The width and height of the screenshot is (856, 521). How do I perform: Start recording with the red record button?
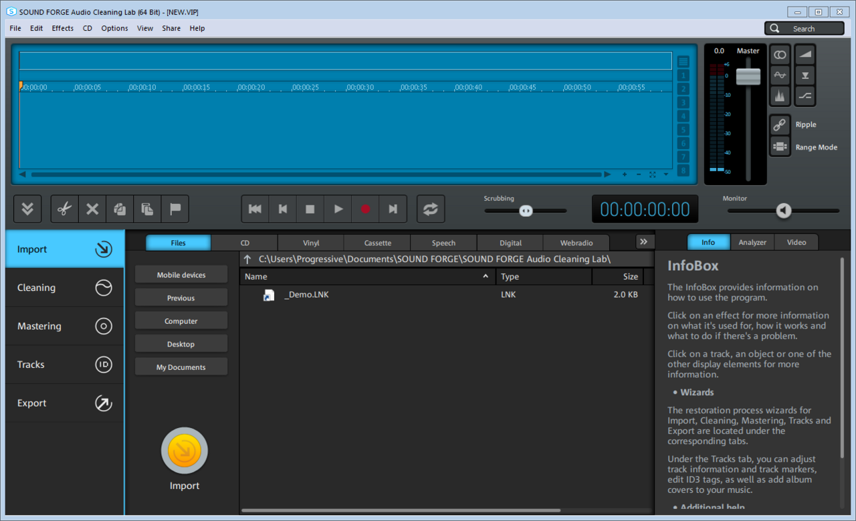click(x=365, y=209)
